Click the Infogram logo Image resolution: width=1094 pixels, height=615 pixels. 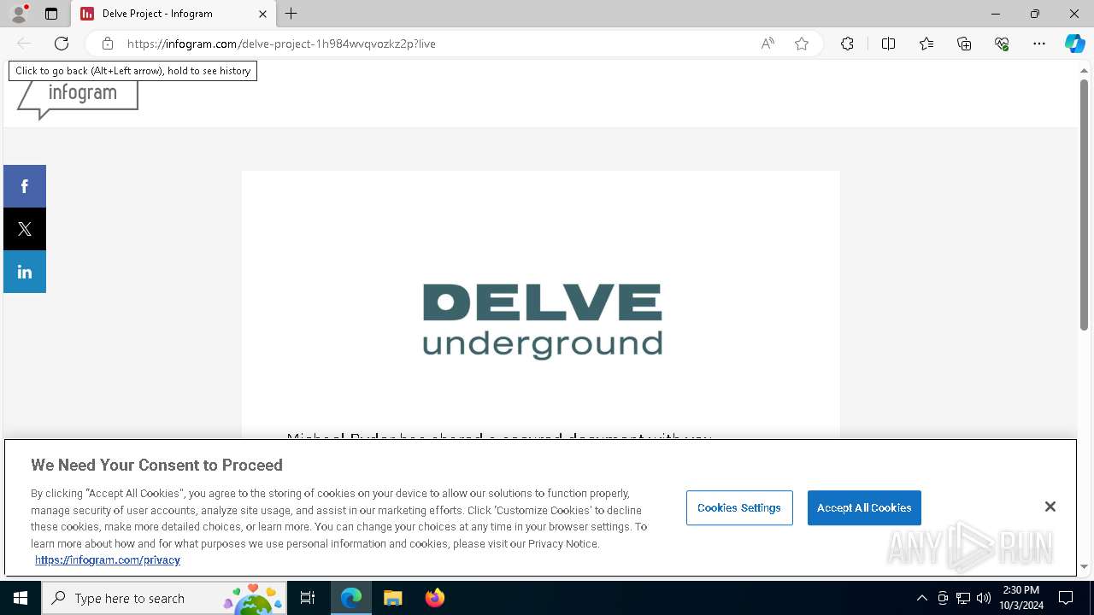point(78,98)
